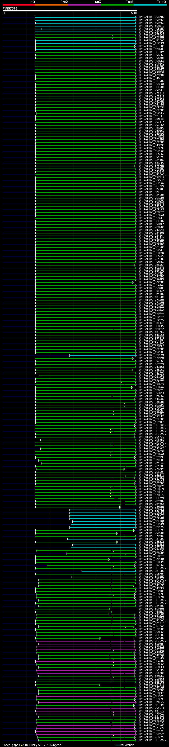Click the purple identity legend segment
The height and width of the screenshot is (747, 169).
click(84, 5)
